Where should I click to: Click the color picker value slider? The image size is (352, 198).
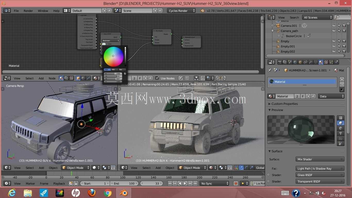coord(125,57)
